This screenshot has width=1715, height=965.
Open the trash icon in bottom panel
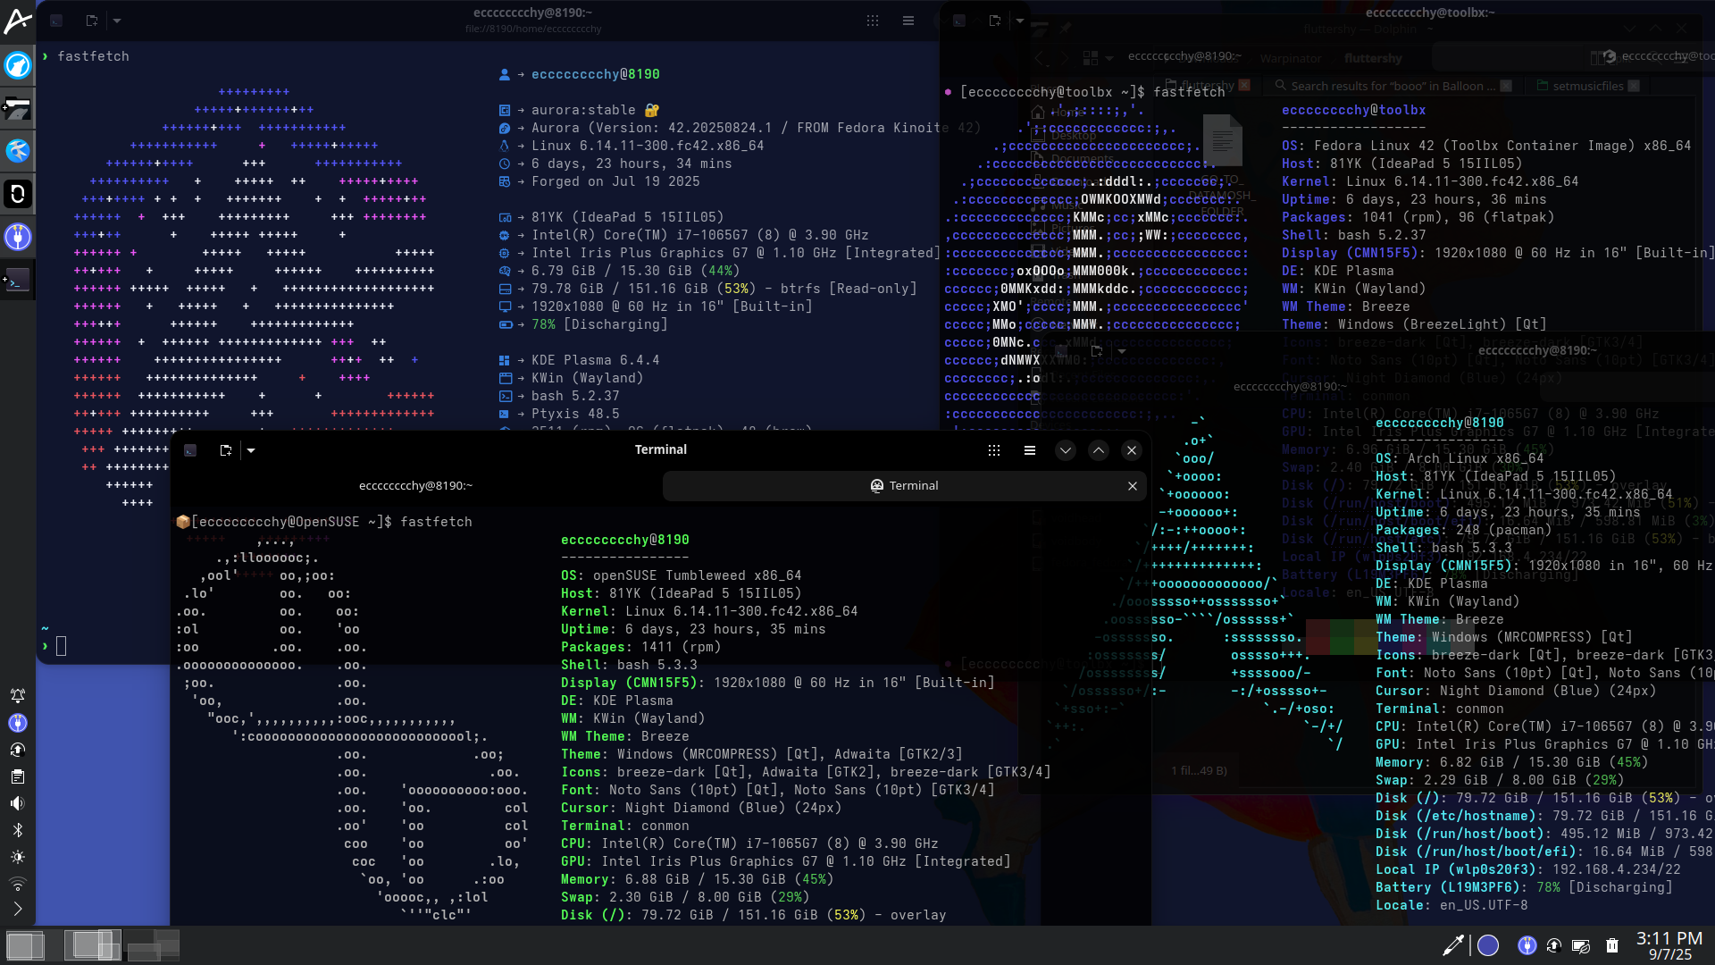[1612, 945]
